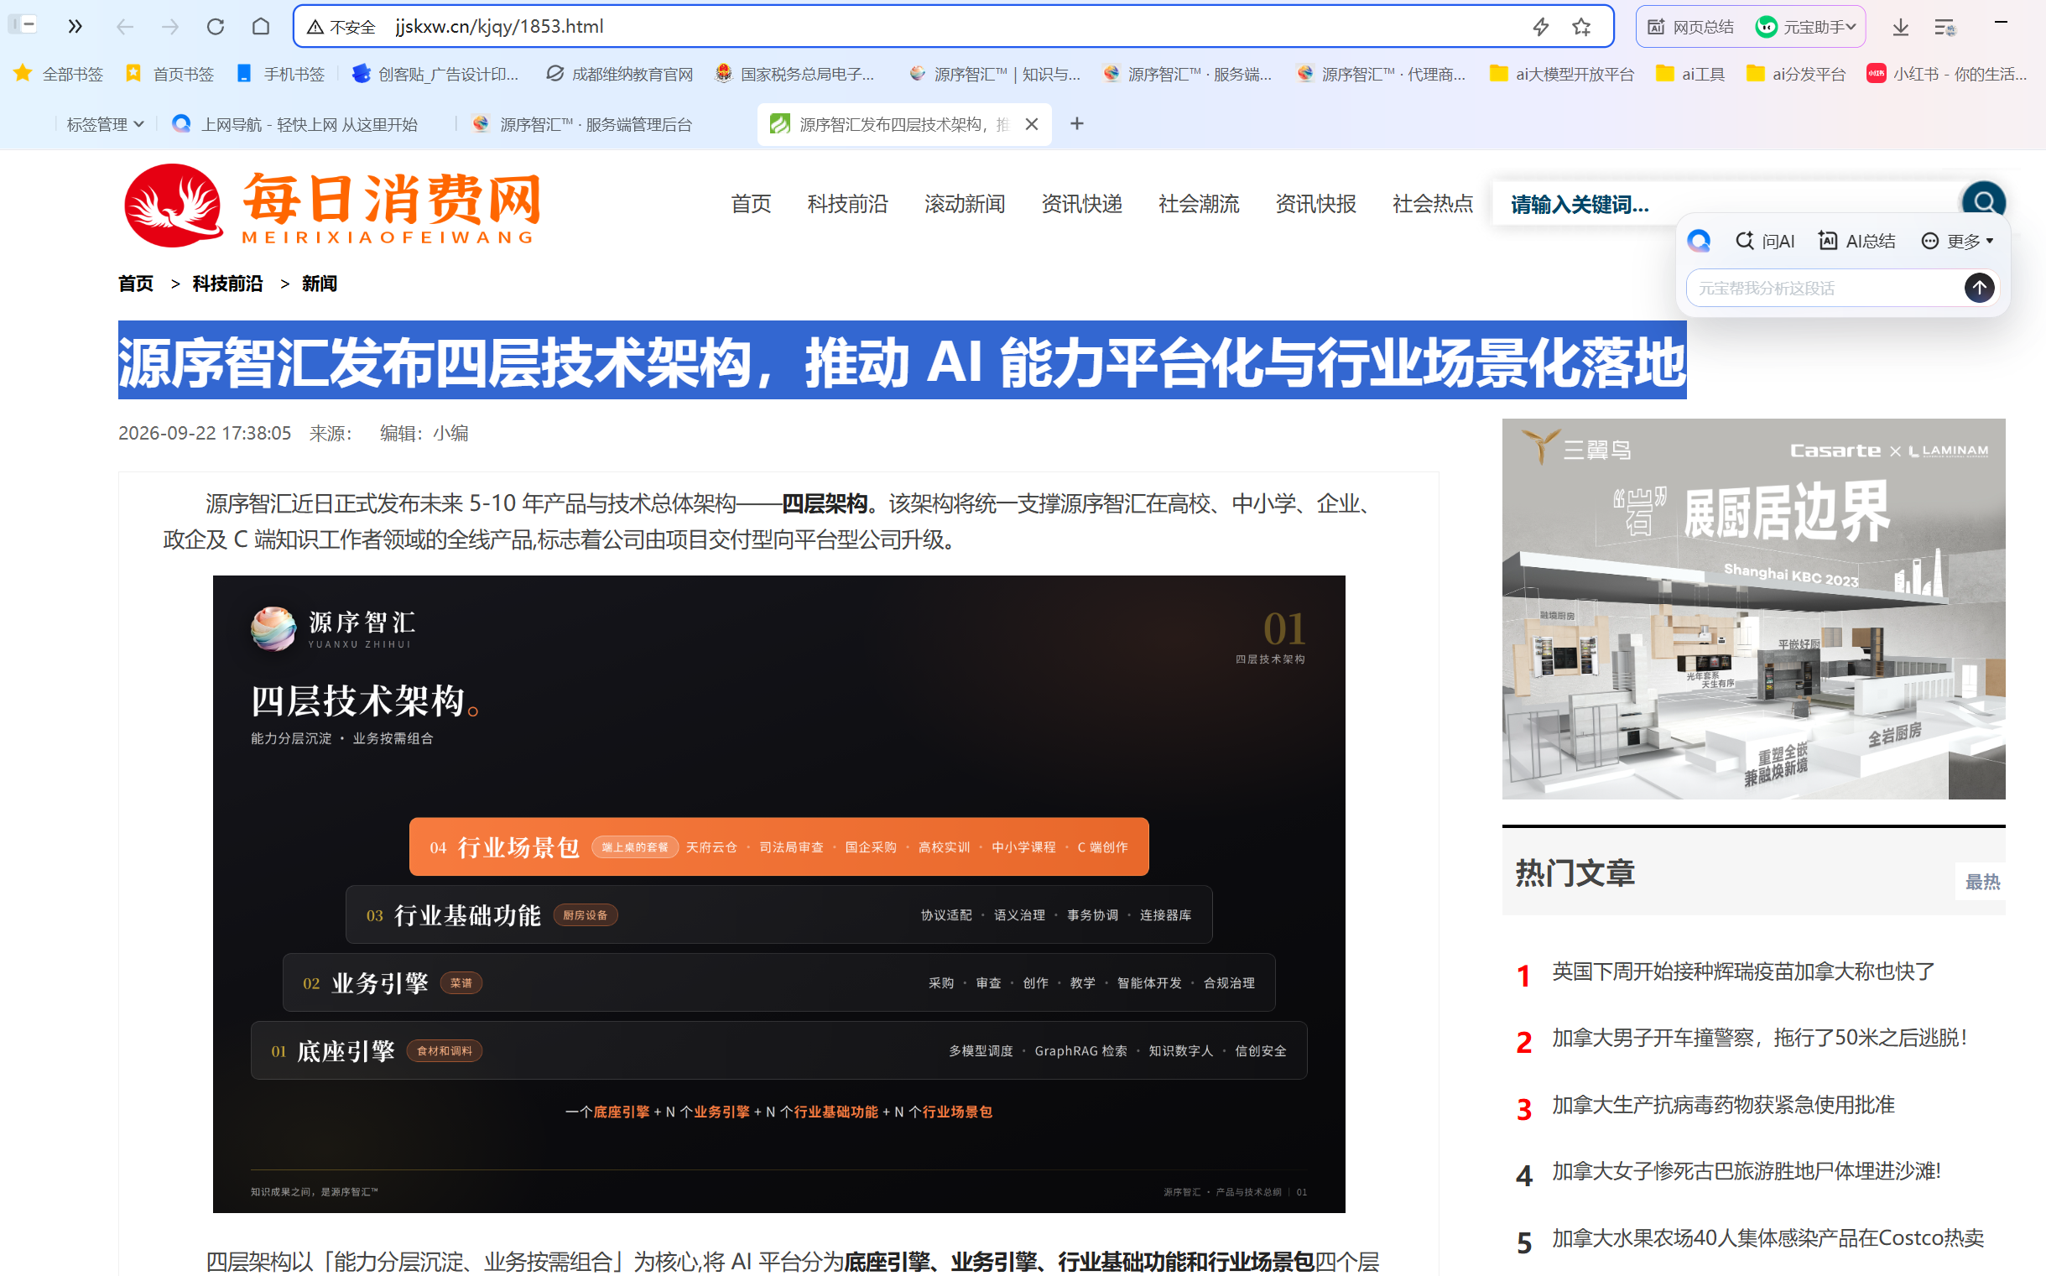Expand the ai分发平台 bookmark folder
The image size is (2046, 1276).
(1795, 74)
